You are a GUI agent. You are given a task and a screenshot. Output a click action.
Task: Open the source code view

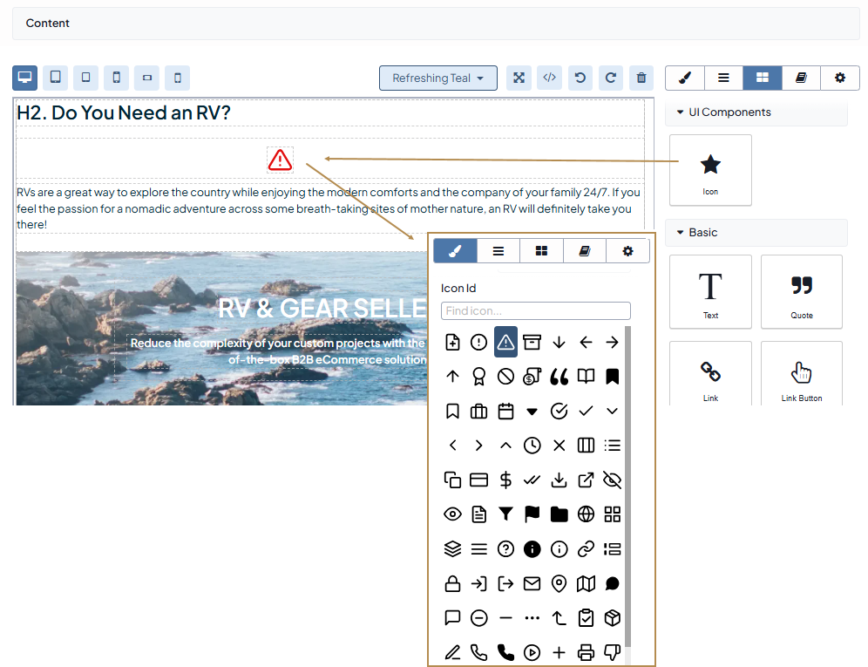coord(549,78)
